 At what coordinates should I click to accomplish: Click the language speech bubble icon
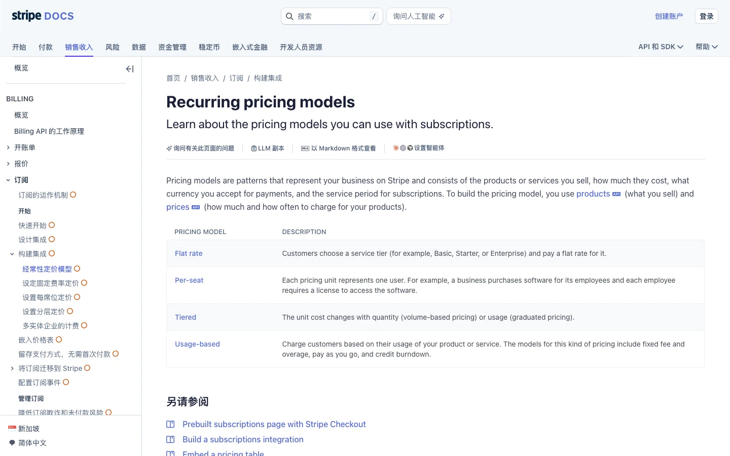(12, 443)
